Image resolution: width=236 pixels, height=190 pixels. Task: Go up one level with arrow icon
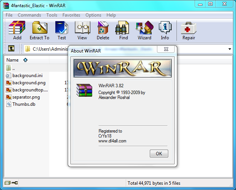point(11,49)
